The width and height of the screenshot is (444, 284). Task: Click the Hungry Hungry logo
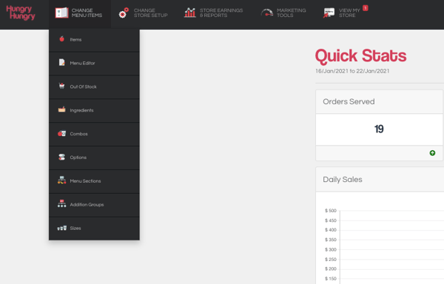21,13
